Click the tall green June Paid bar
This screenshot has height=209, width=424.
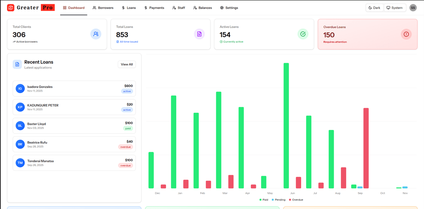click(286, 125)
